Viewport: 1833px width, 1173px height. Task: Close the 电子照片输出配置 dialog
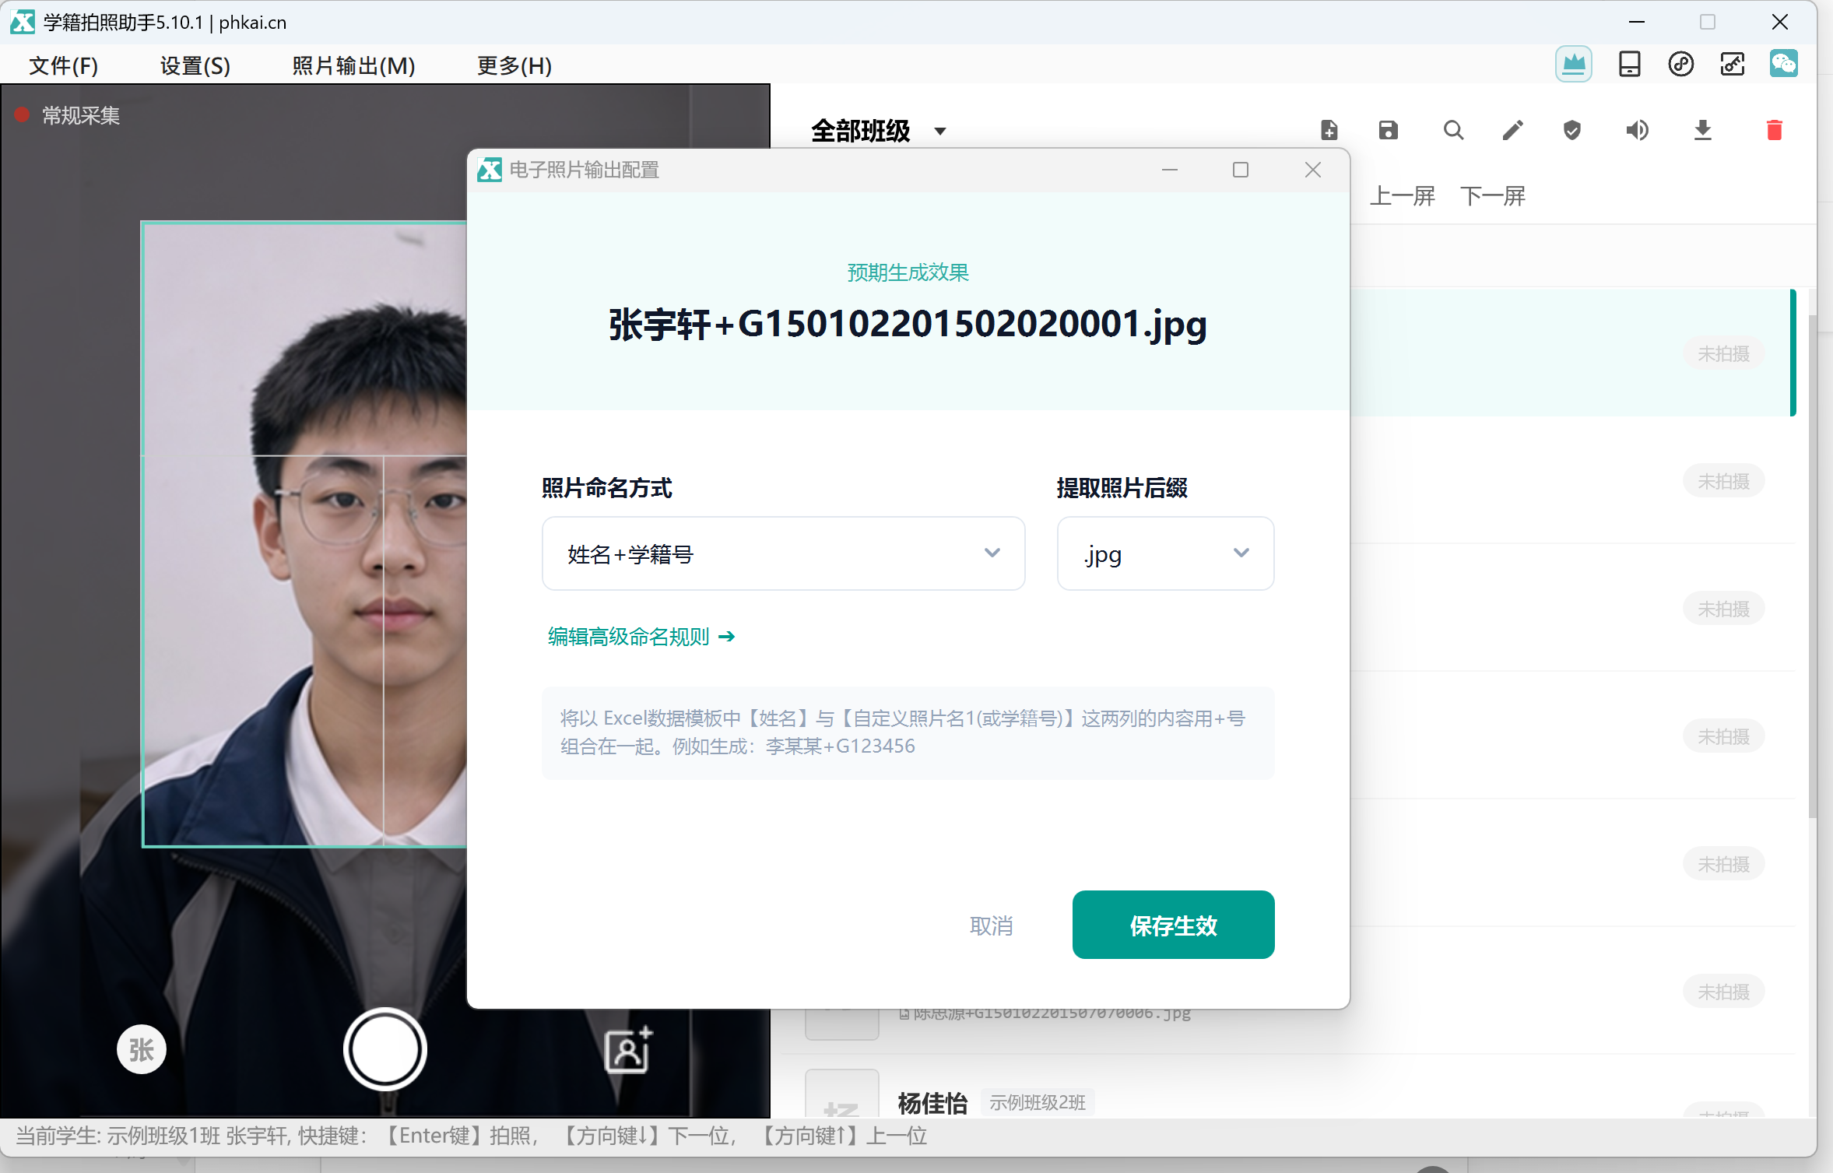click(x=1312, y=170)
